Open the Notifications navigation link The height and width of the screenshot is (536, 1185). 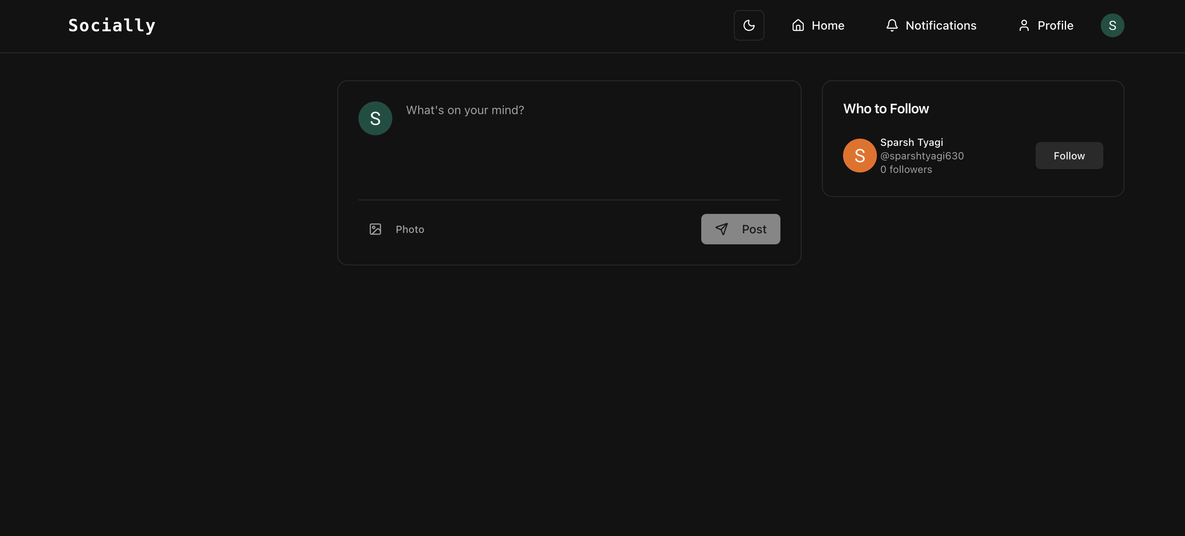(x=931, y=25)
